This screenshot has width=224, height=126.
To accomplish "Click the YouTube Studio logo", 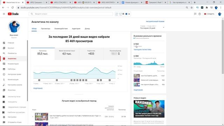I will click(x=13, y=14).
